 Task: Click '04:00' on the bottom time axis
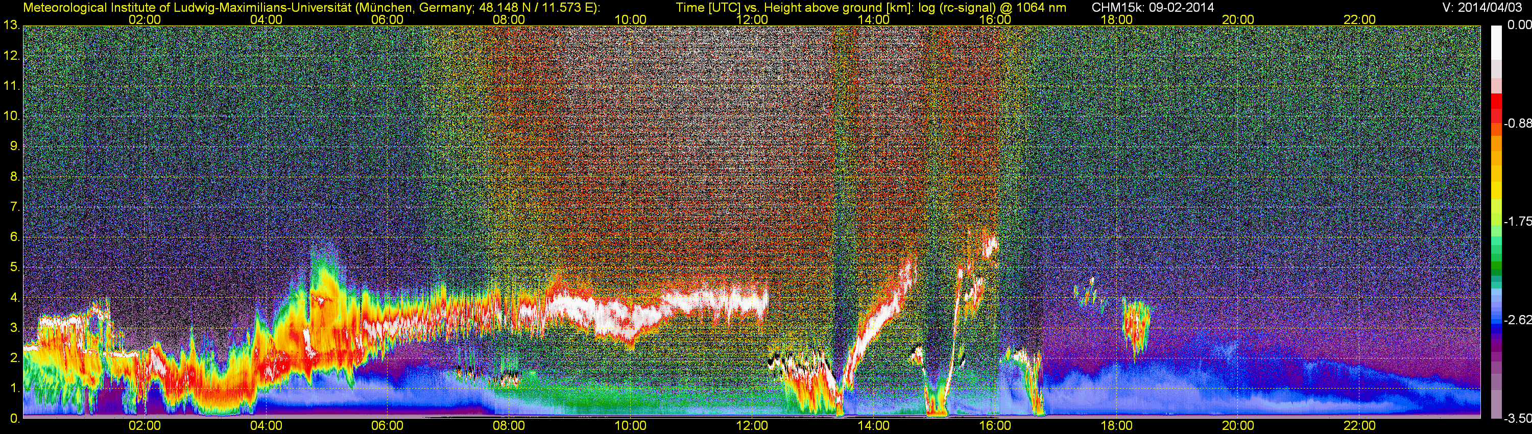point(266,426)
